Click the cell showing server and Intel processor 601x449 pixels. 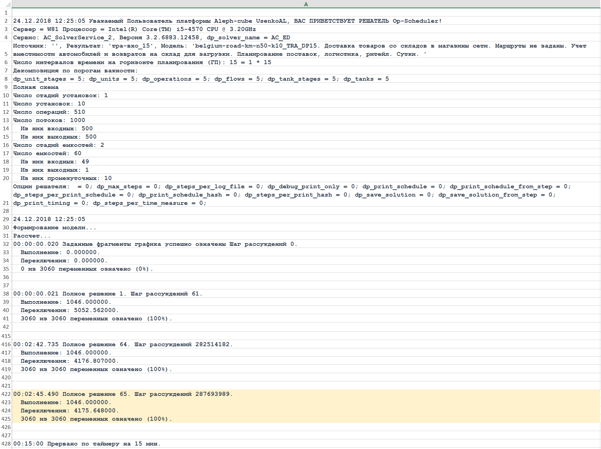click(x=134, y=29)
